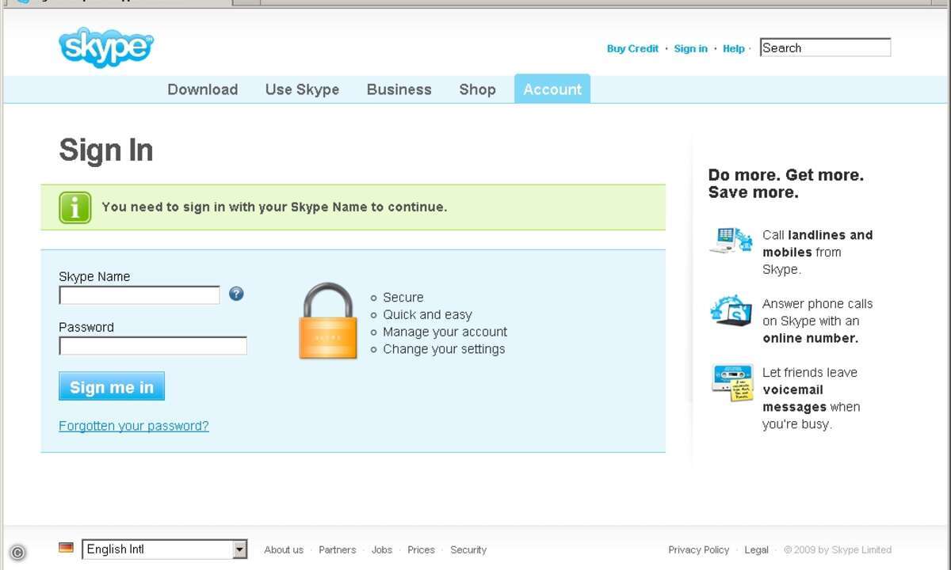The image size is (951, 570).
Task: Click the Quick and easy bullet
Action: [428, 315]
